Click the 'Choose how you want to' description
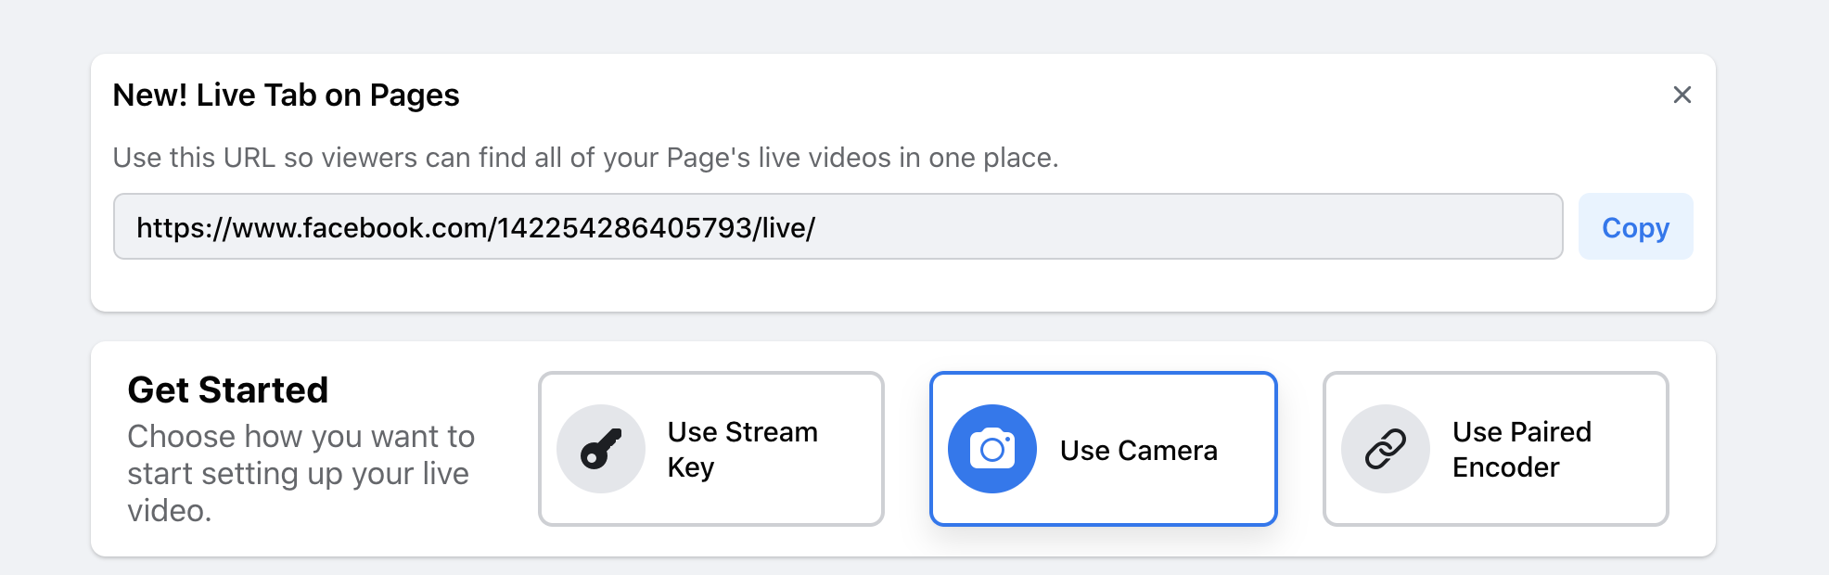1829x575 pixels. click(301, 473)
